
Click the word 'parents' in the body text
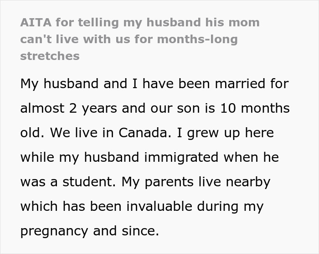[169, 182]
